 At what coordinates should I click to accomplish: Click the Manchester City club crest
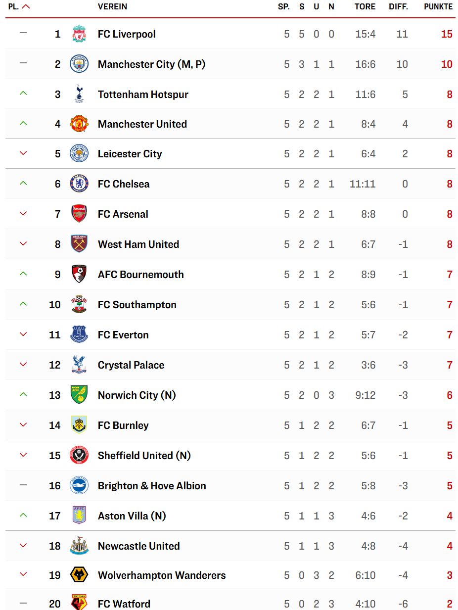pos(79,64)
